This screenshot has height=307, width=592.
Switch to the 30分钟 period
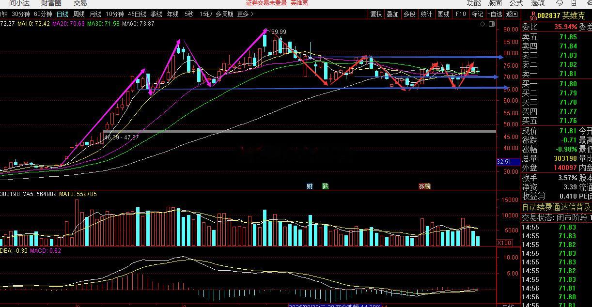pyautogui.click(x=20, y=15)
